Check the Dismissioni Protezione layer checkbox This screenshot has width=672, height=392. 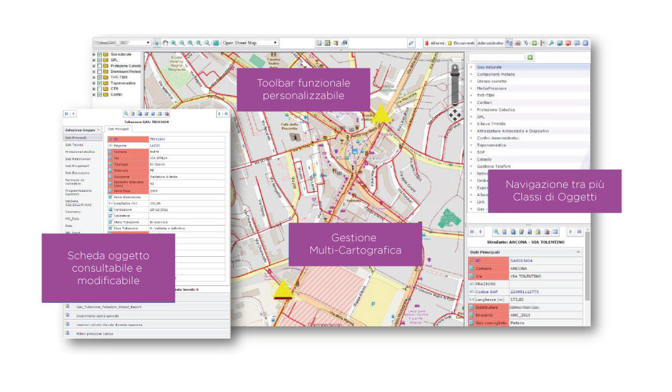point(99,72)
